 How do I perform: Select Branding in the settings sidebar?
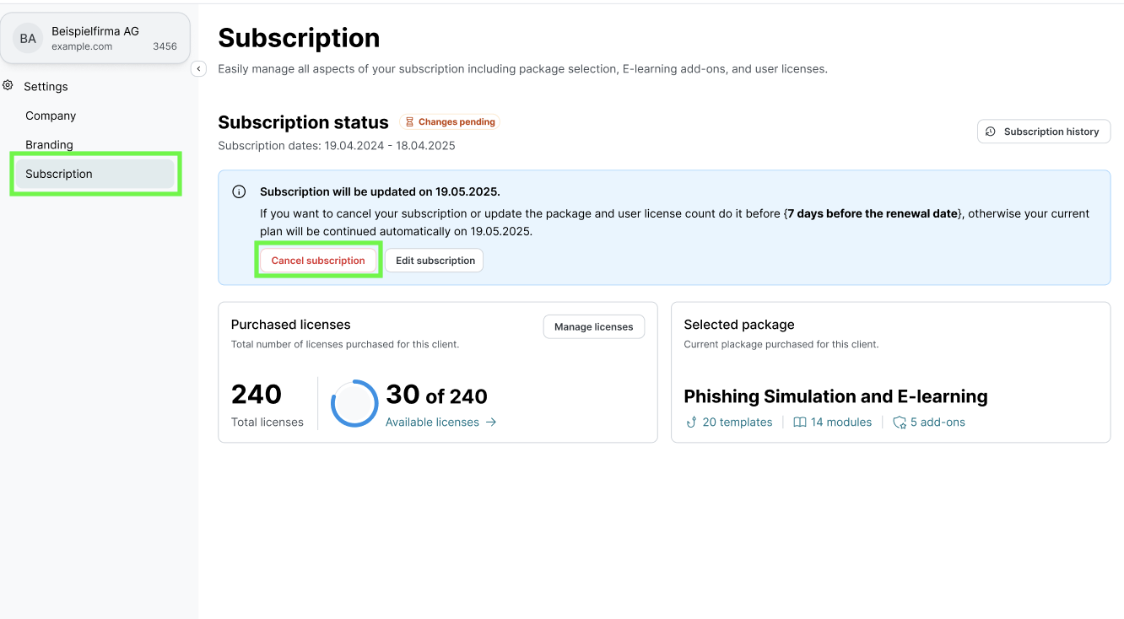tap(49, 144)
